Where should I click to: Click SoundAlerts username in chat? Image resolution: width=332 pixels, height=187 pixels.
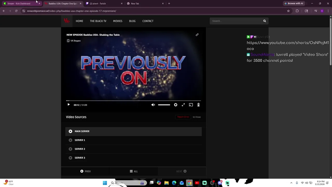pos(262,55)
